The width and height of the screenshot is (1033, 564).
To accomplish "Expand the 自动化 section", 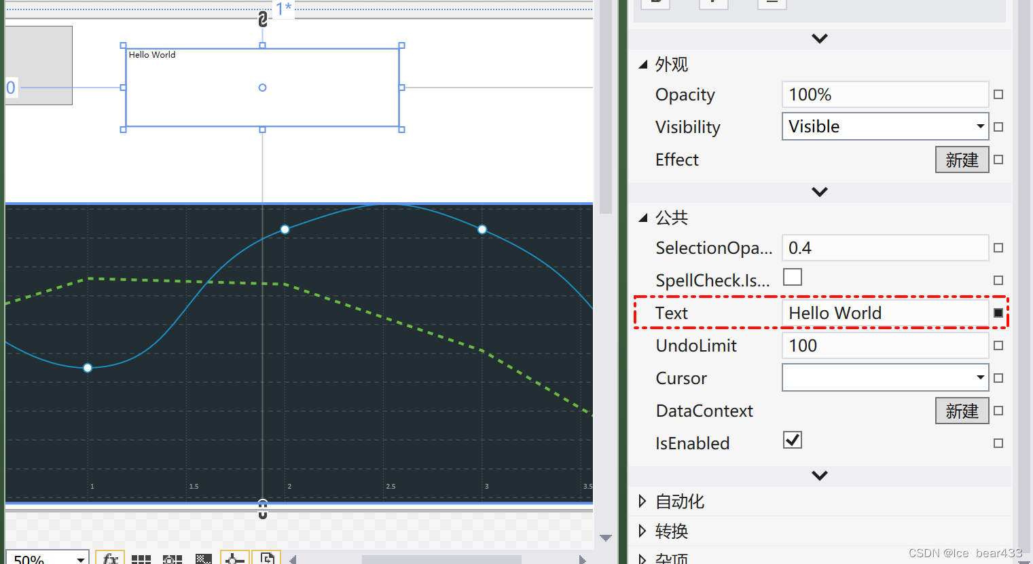I will [642, 502].
